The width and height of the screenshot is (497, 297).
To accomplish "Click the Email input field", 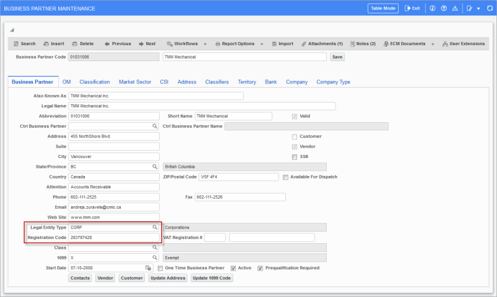I will click(x=114, y=207).
